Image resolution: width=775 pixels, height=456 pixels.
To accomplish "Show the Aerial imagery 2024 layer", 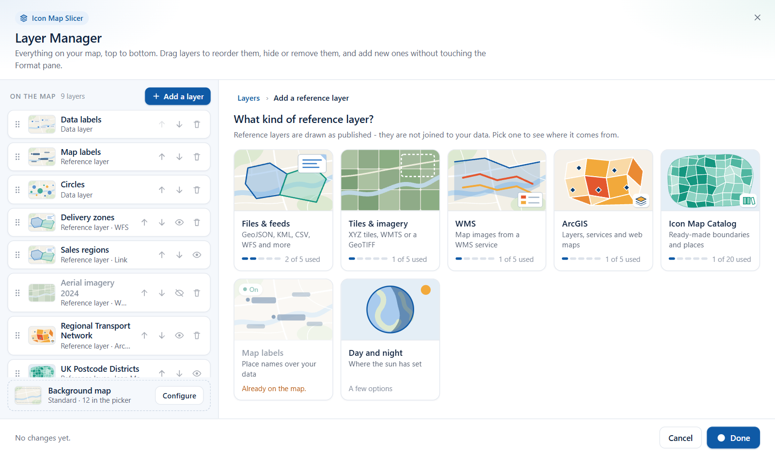I will pos(179,293).
